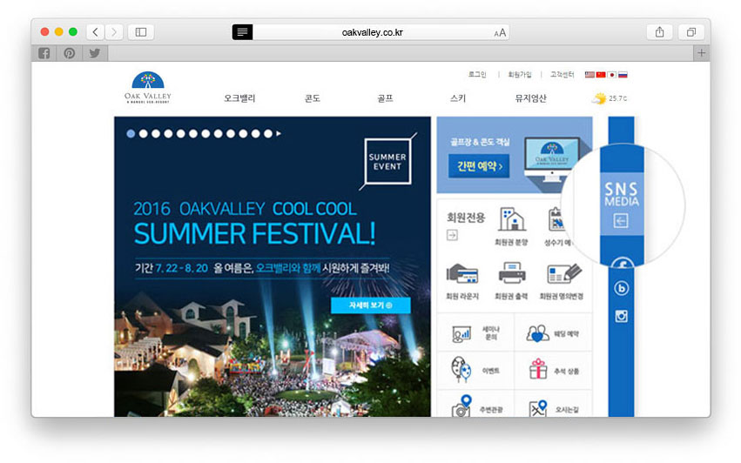Click the Safari share icon
Viewport: 741px width, 463px height.
click(x=659, y=32)
